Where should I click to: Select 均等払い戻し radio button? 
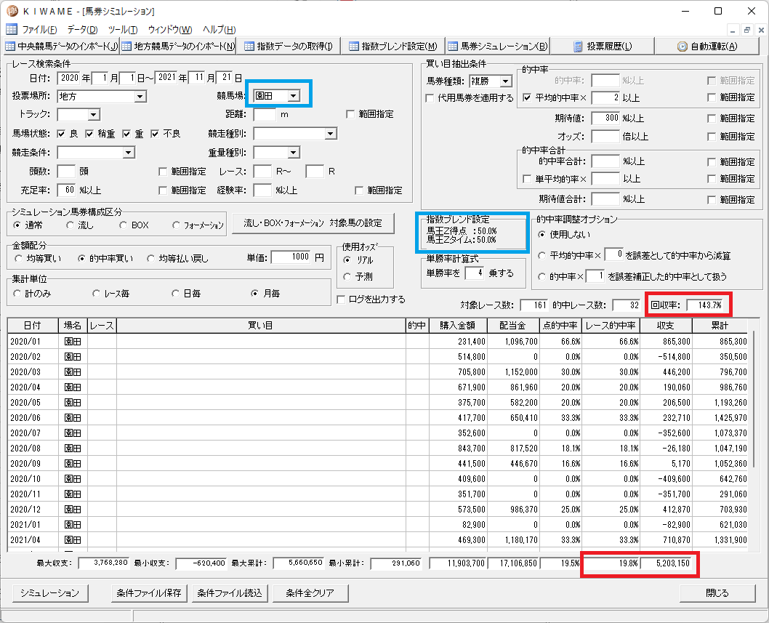pyautogui.click(x=151, y=258)
